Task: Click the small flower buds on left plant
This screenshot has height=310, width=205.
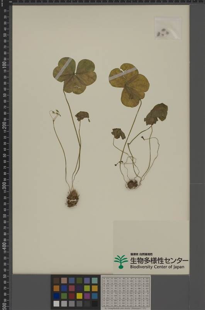Action: pos(55,113)
